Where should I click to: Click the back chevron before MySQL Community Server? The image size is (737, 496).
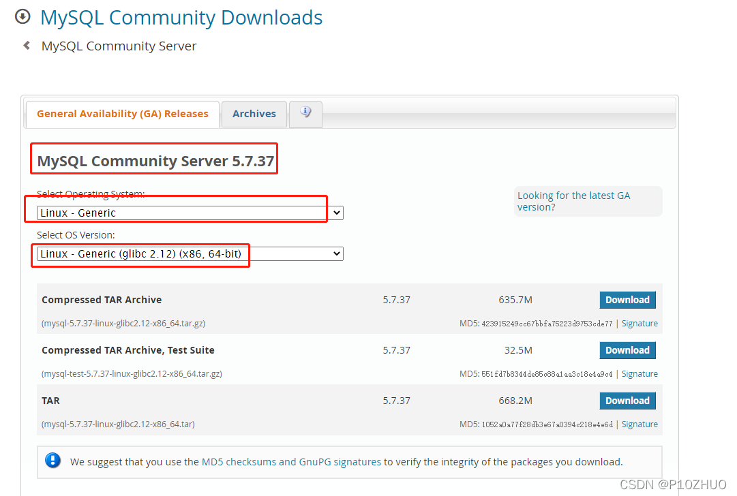(x=27, y=46)
